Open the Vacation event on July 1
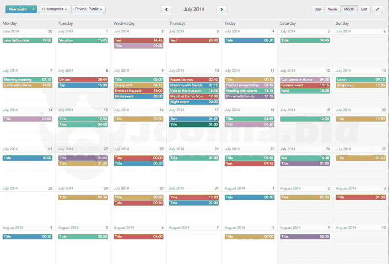 pos(83,40)
